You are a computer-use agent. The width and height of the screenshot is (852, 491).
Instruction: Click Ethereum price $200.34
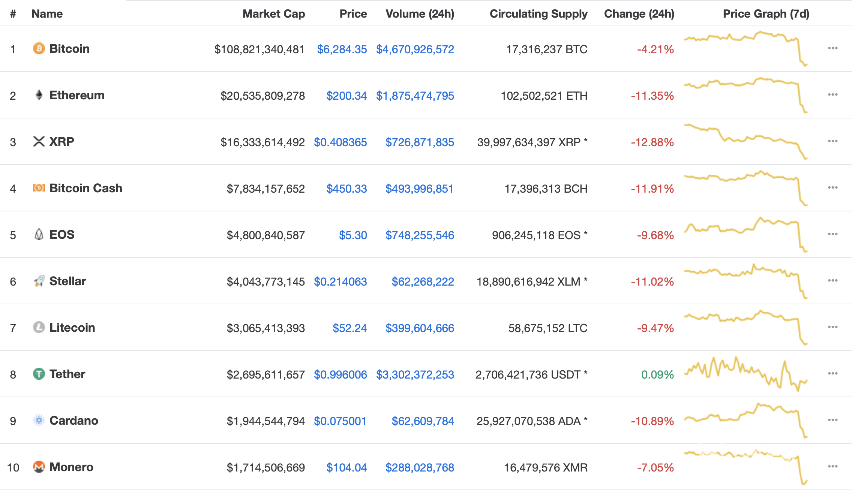[x=346, y=96]
